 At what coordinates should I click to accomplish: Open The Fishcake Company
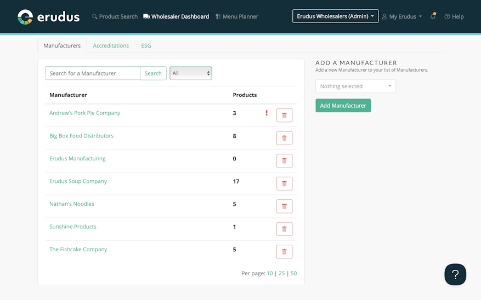[78, 249]
